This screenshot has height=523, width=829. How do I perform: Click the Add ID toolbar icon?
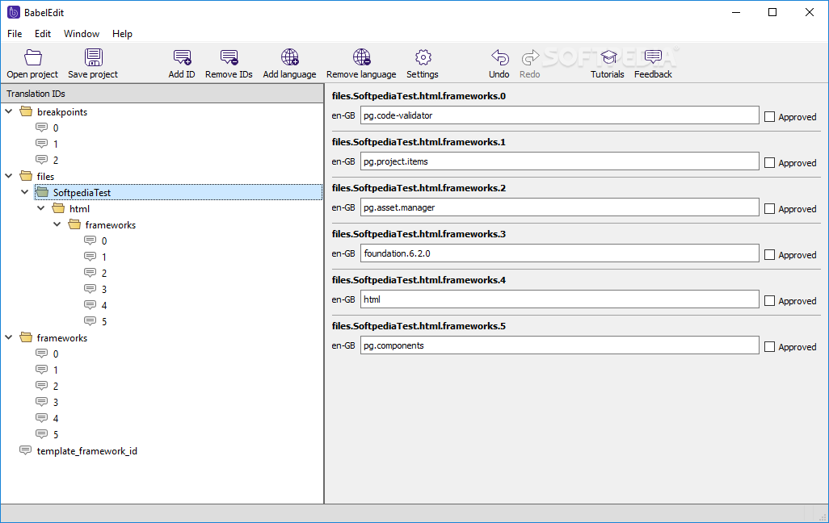(x=182, y=57)
